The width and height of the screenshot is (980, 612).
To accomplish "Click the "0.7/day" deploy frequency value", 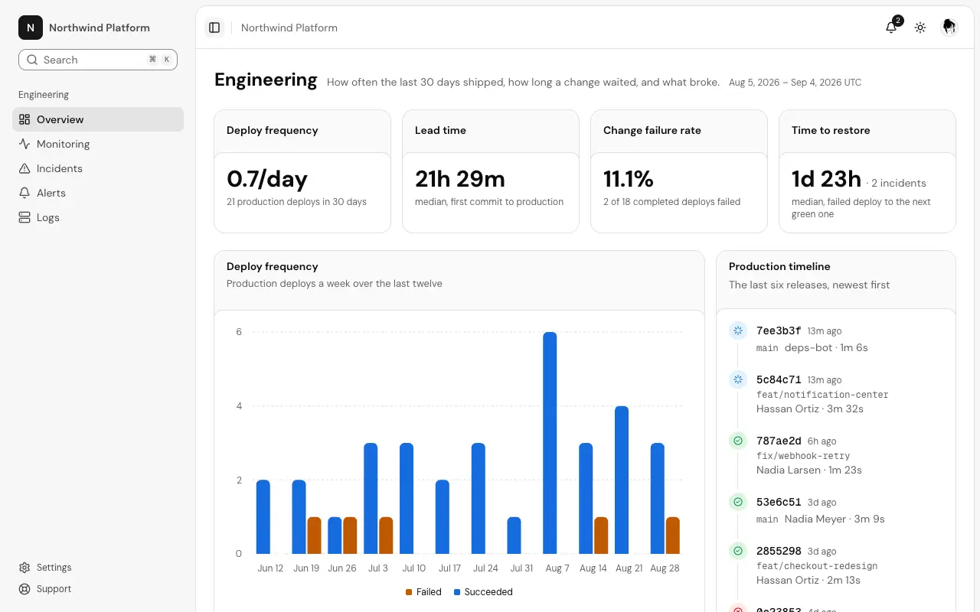I will (267, 179).
